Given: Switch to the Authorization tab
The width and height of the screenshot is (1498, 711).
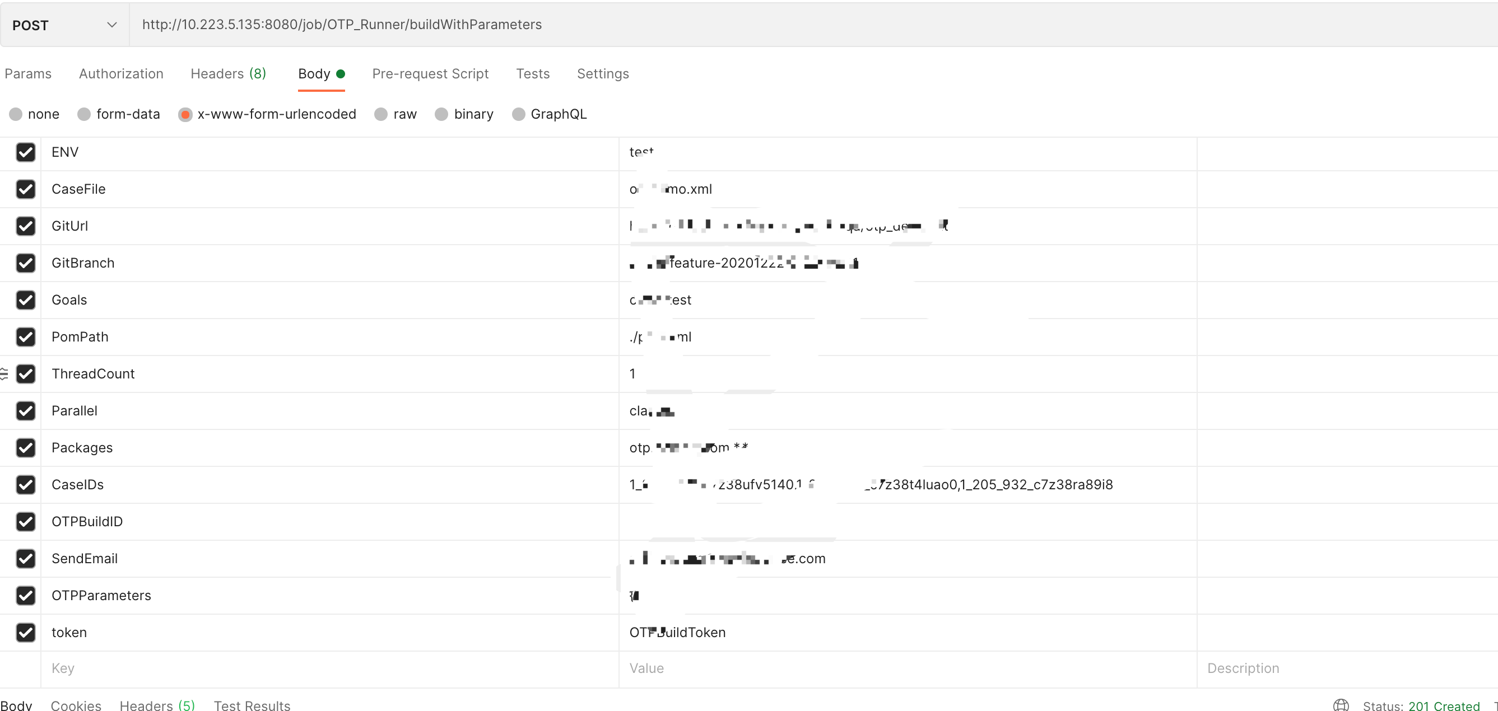Looking at the screenshot, I should coord(121,74).
